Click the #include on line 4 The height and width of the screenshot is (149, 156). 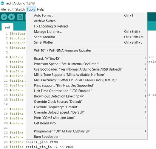click(x=17, y=48)
